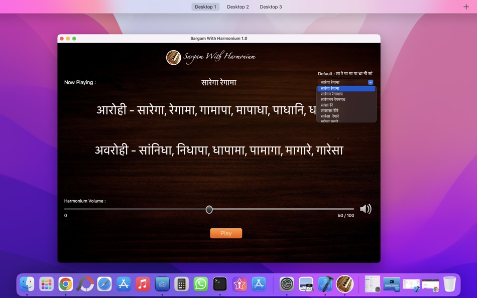Screen dimensions: 477x298
Task: Switch to Desktop 3
Action: [271, 7]
